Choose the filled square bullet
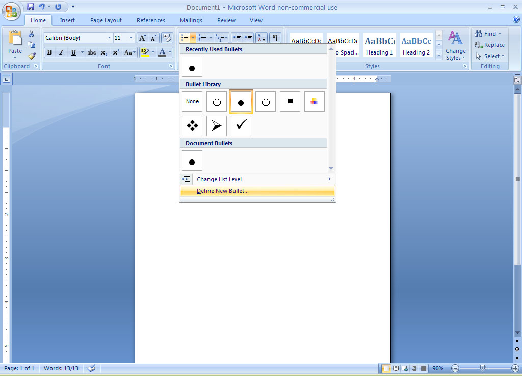This screenshot has width=522, height=376. tap(290, 101)
